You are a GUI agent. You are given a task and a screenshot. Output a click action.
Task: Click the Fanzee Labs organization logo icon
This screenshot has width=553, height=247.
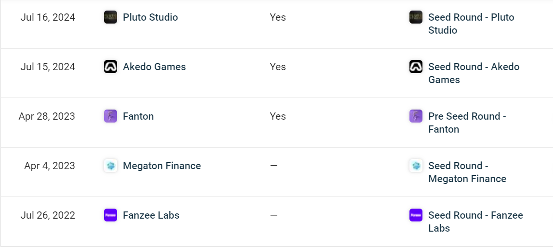click(x=110, y=215)
